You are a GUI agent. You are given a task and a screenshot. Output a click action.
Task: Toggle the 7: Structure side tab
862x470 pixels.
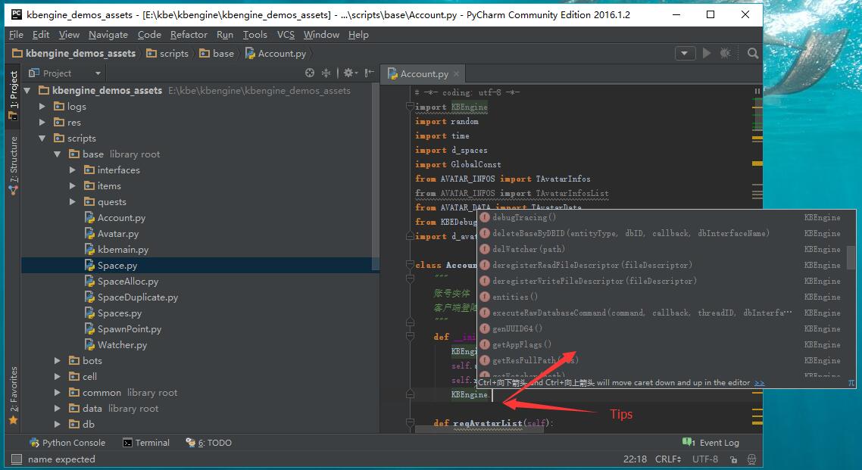[x=13, y=165]
